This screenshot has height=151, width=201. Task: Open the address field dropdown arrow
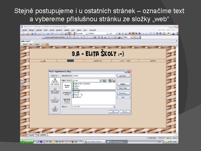coord(114,107)
